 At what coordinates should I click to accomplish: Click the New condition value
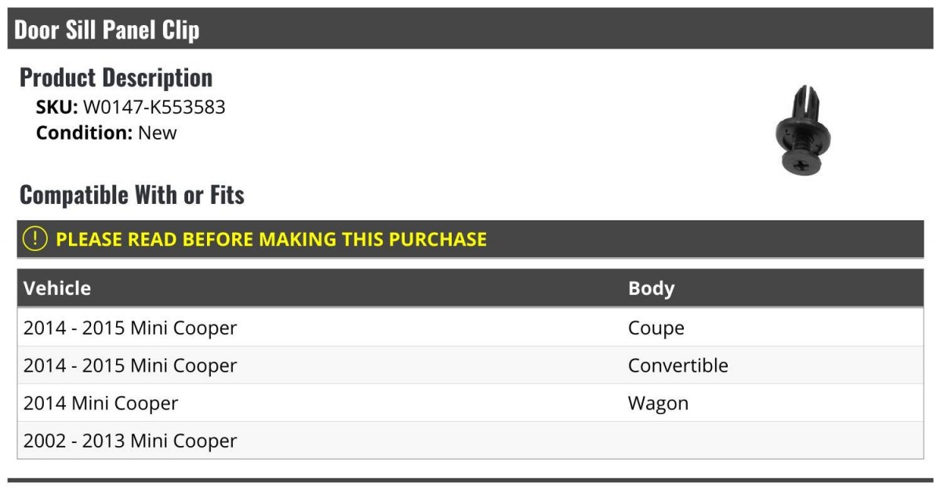158,132
